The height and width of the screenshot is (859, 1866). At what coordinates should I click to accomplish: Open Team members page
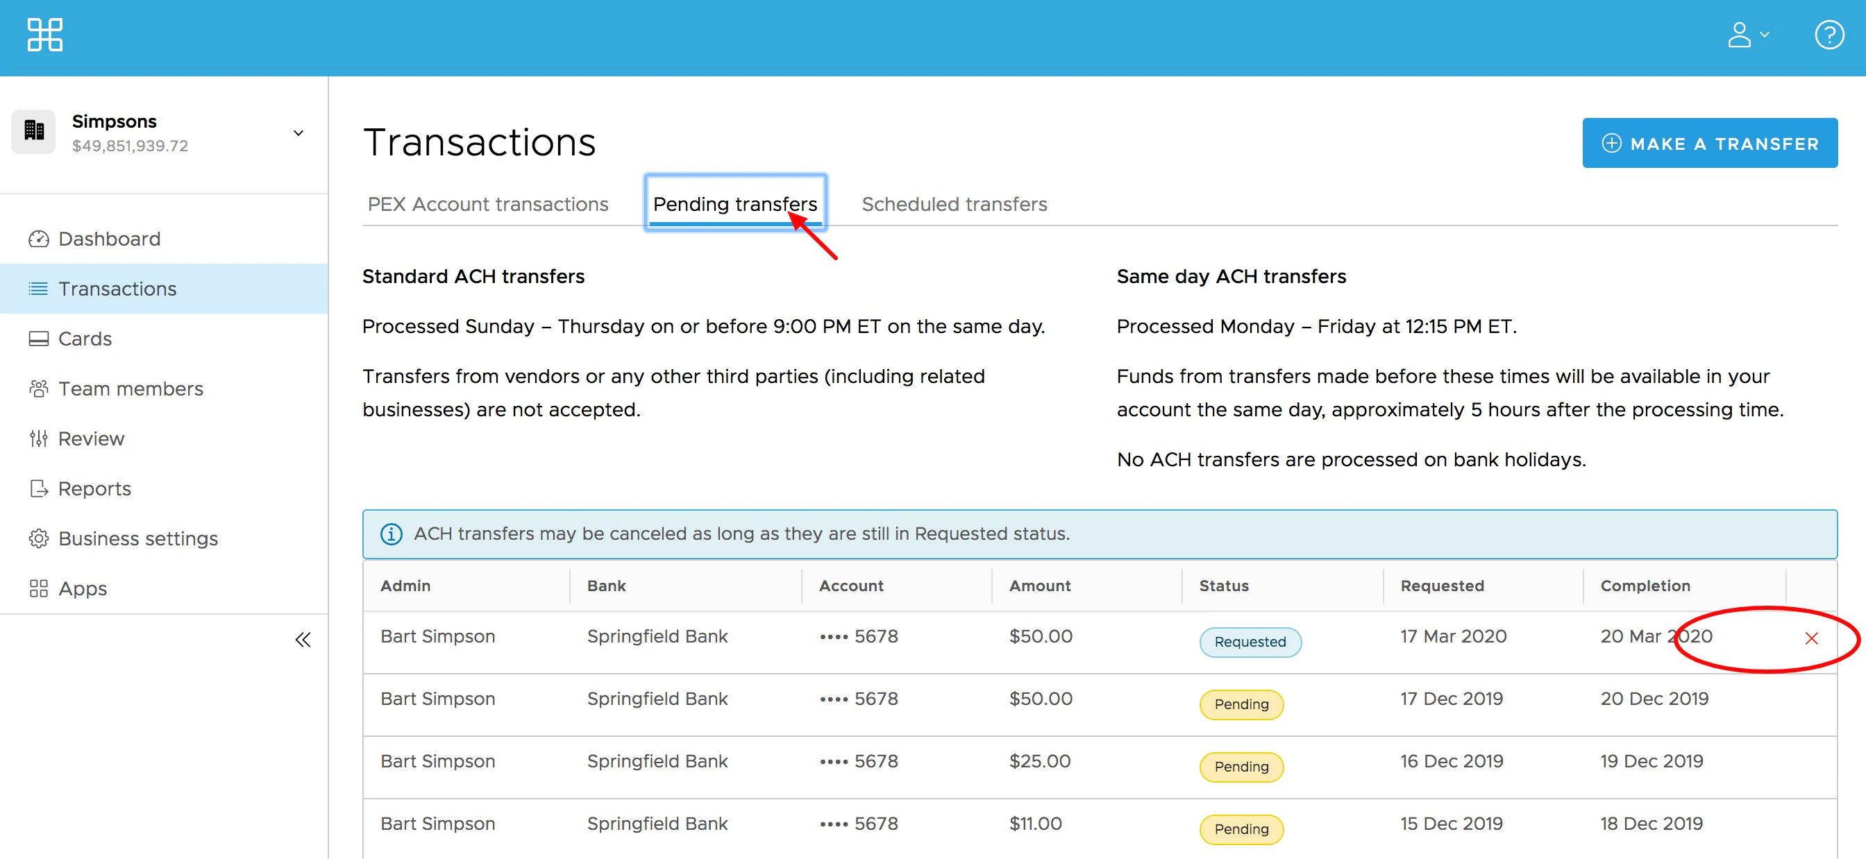(x=131, y=389)
